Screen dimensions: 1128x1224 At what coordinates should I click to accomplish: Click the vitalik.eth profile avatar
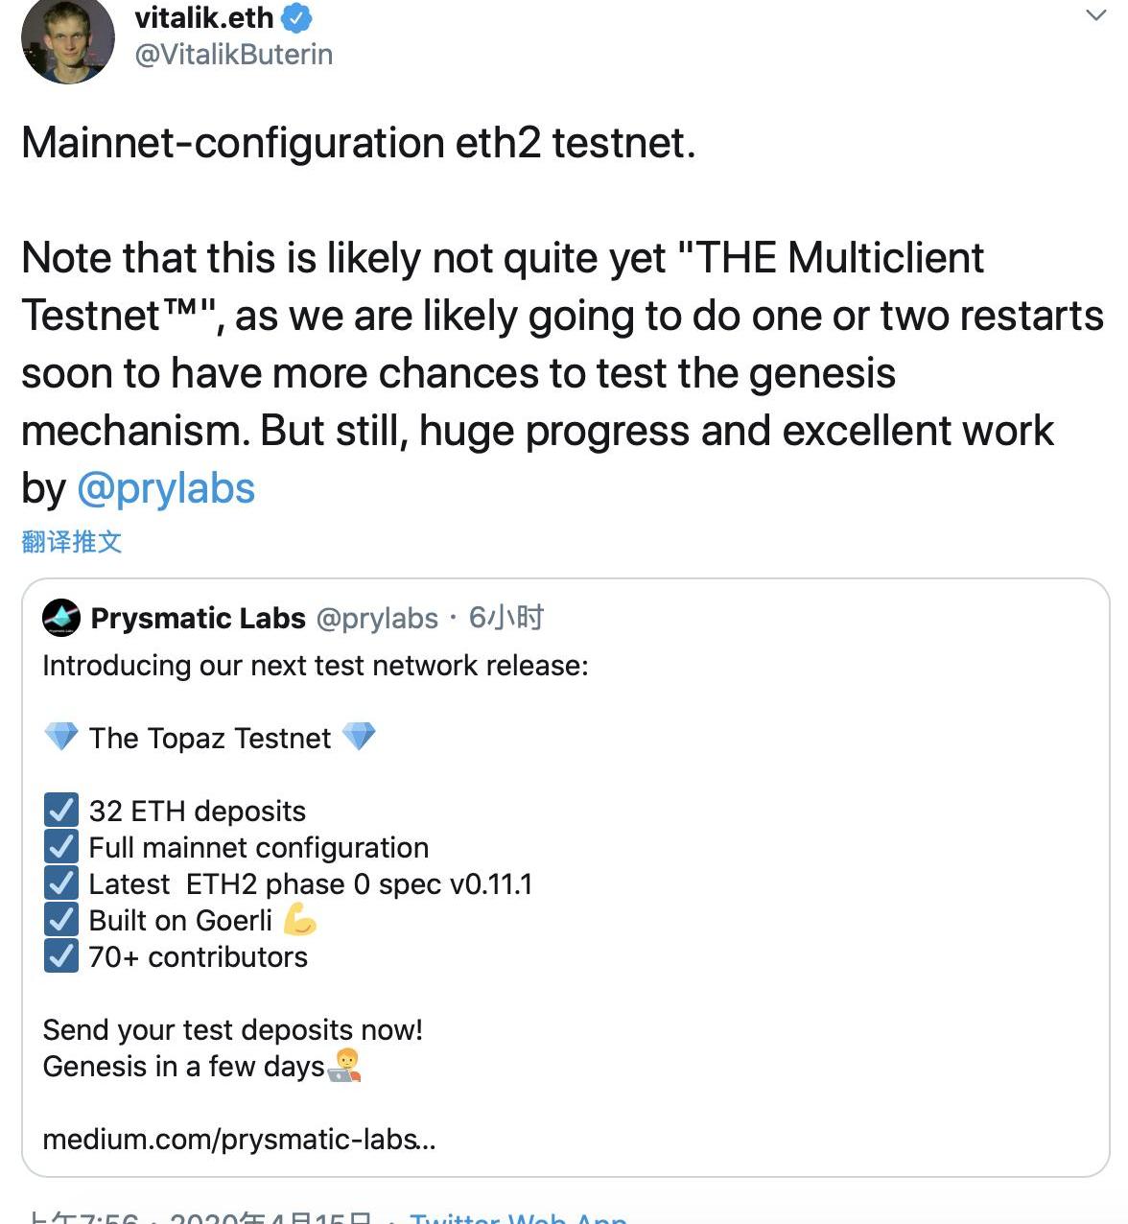point(67,40)
